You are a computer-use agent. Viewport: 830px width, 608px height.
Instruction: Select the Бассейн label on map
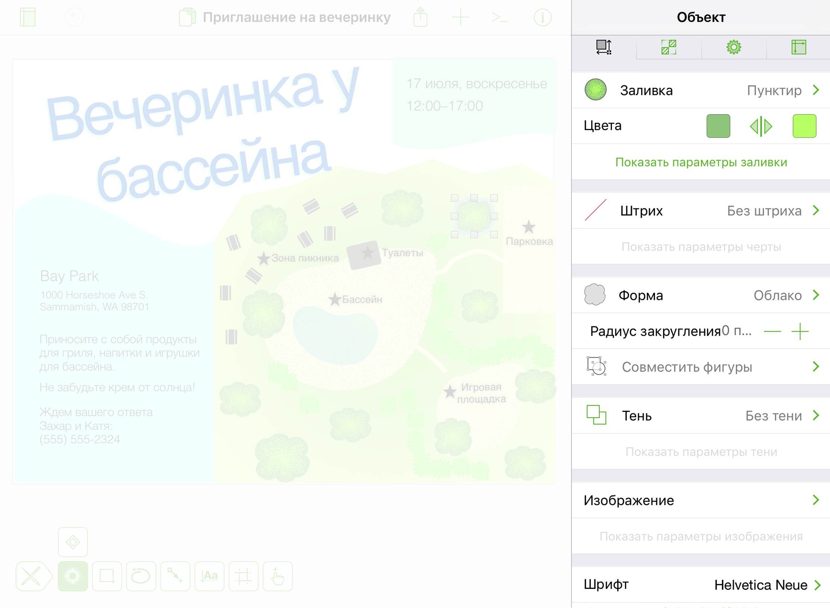click(x=362, y=299)
